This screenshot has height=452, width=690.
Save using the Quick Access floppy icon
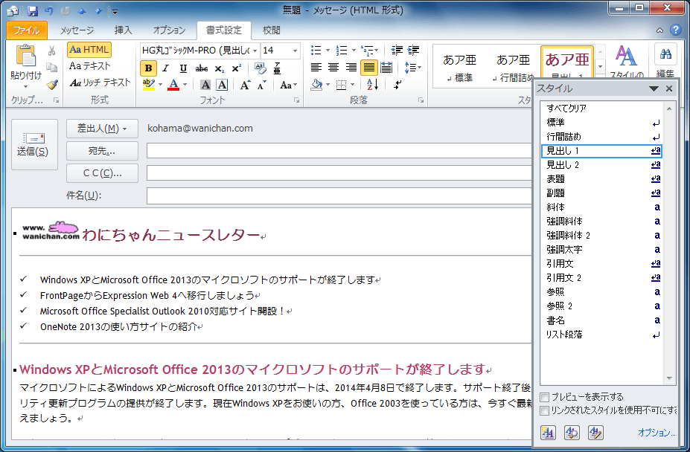(x=33, y=10)
